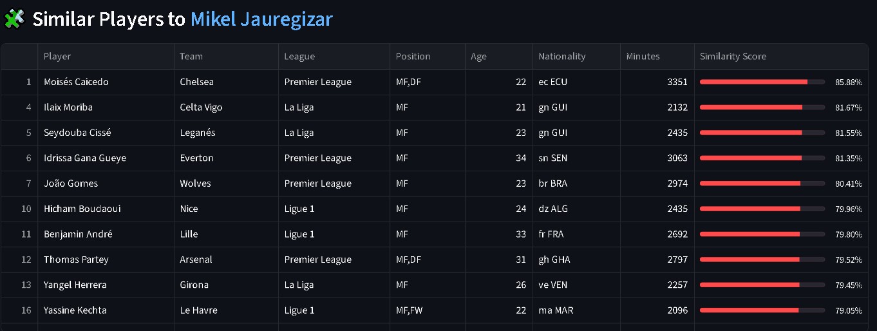
Task: Click the Girona team cell
Action: pyautogui.click(x=226, y=285)
